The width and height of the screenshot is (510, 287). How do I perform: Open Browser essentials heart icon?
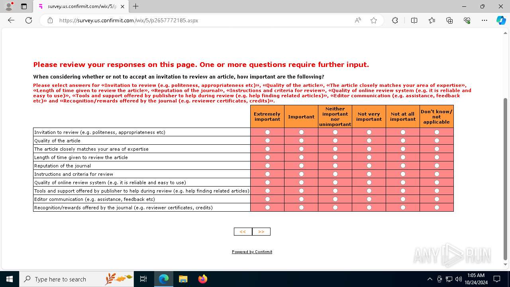(467, 20)
